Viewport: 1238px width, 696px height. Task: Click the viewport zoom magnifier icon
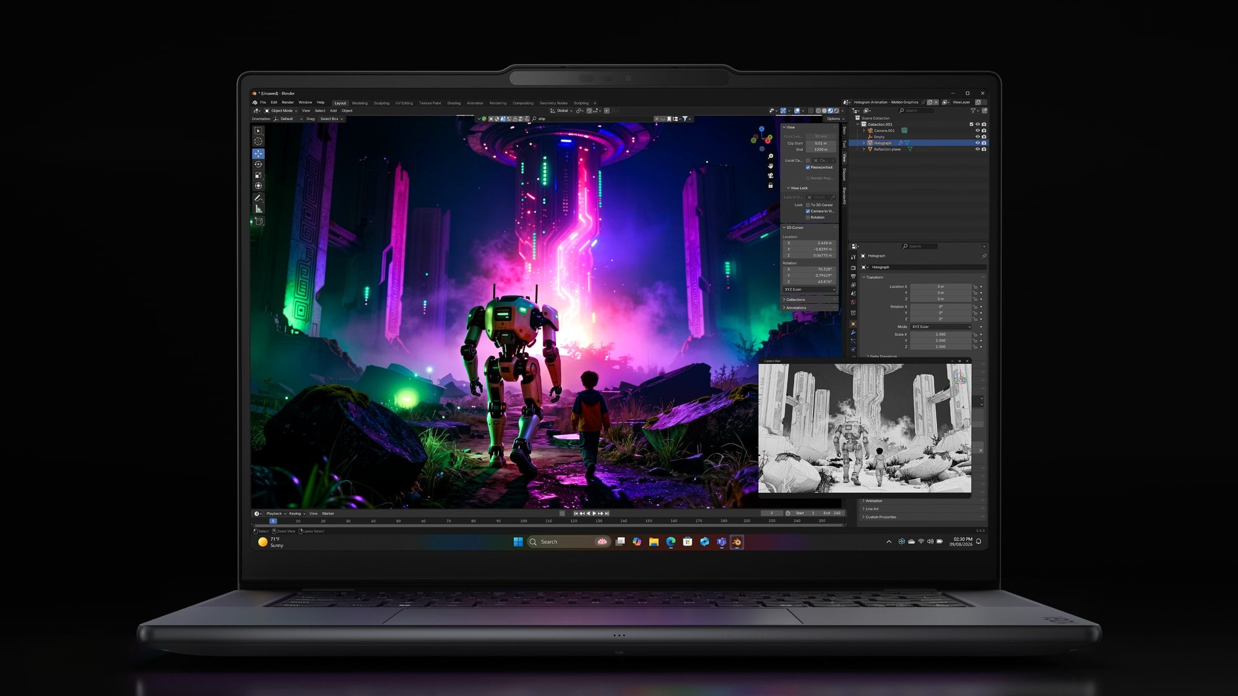pos(771,157)
